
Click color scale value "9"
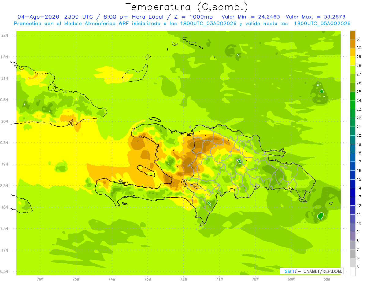[x=358, y=232]
